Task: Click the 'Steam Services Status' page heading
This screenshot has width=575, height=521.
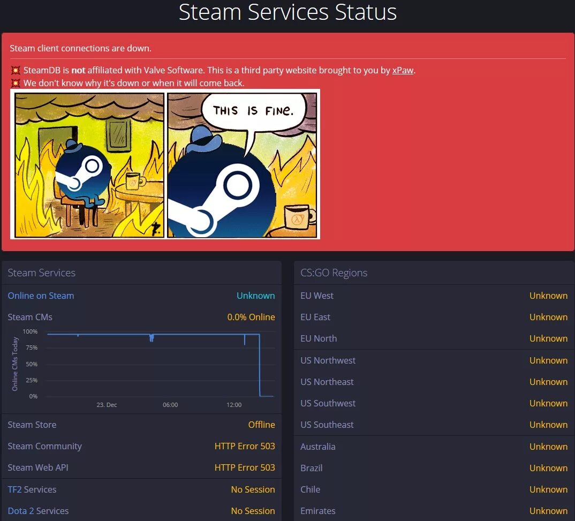Action: 287,12
